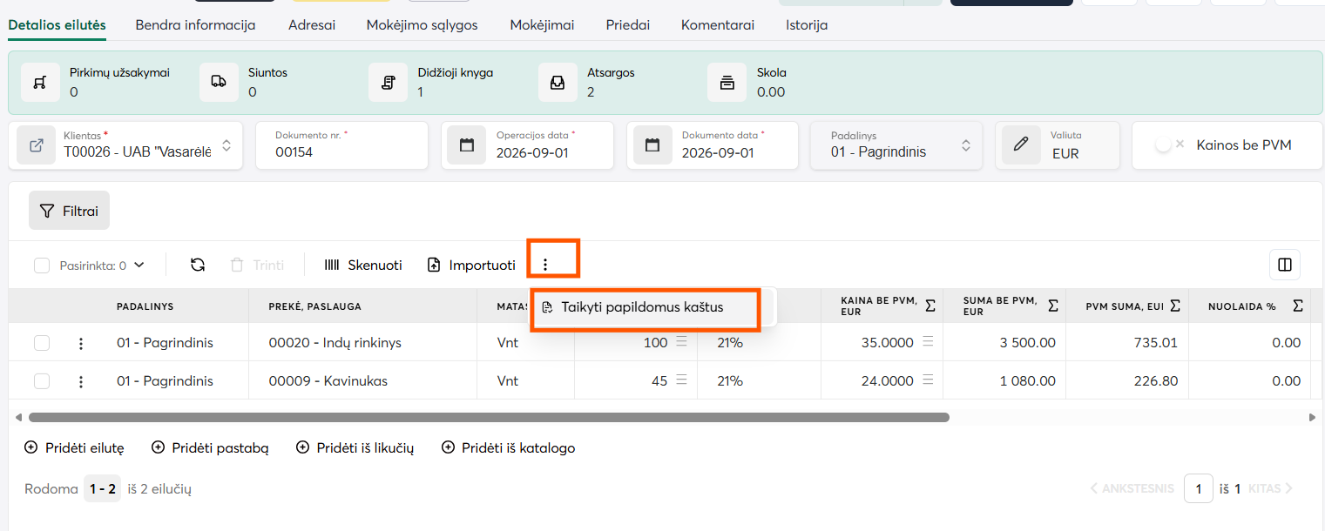Tick the select-all checkbox beside Pasirinkta
Viewport: 1325px width, 531px height.
click(x=42, y=265)
